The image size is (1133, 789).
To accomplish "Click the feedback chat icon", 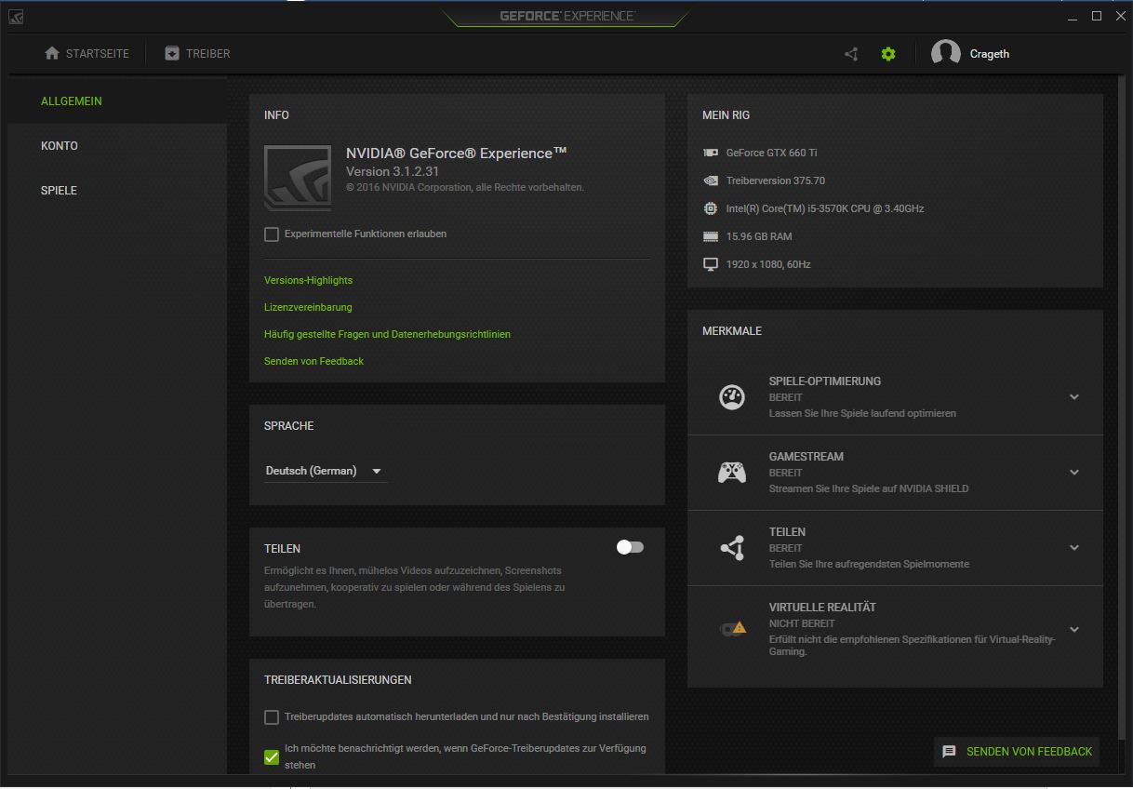I will pos(949,751).
